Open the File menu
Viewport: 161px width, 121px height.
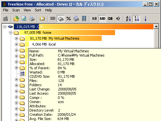coord(6,10)
